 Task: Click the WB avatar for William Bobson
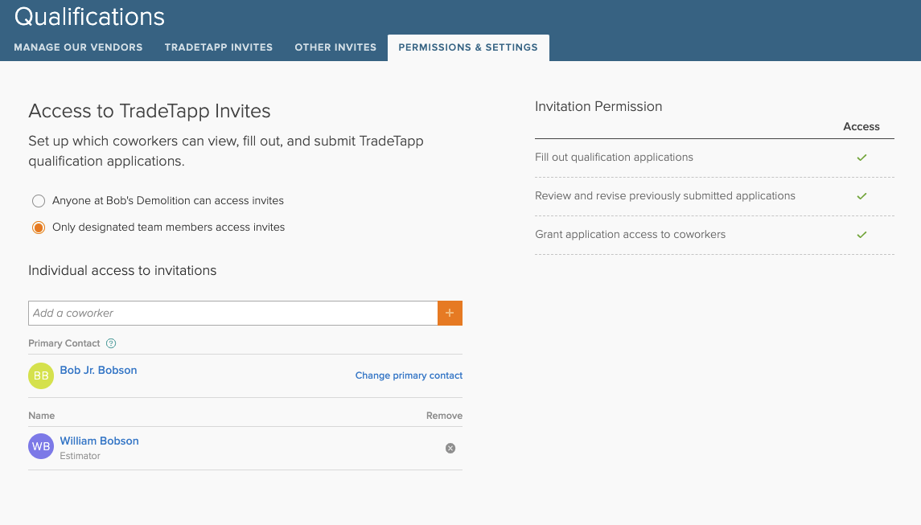coord(41,446)
